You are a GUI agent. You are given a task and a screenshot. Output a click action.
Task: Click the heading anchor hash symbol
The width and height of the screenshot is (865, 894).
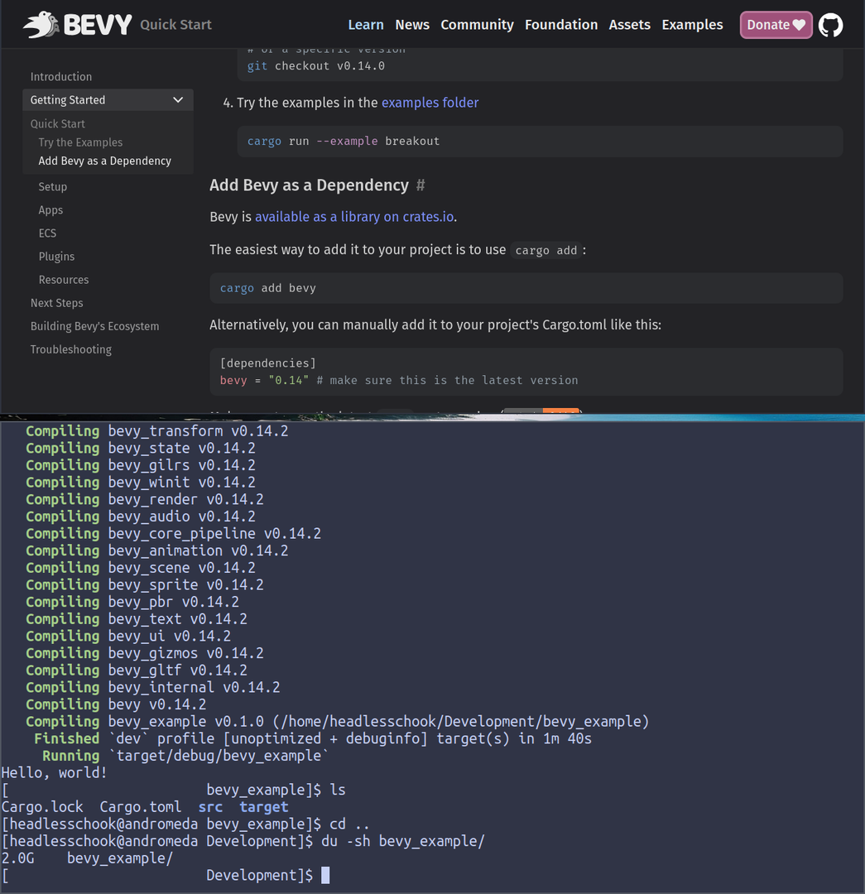420,185
